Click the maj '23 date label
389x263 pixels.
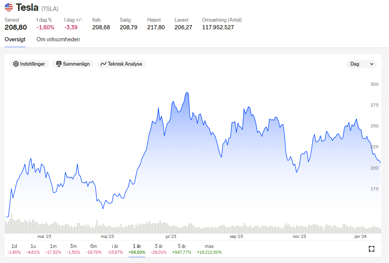pyautogui.click(x=107, y=236)
